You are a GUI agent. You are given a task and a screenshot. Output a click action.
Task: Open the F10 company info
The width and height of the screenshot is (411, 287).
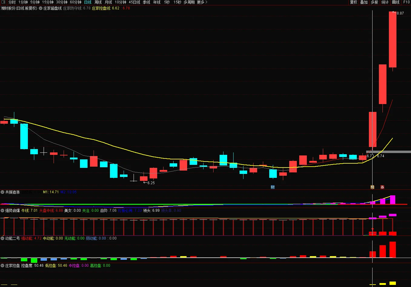(x=406, y=2)
